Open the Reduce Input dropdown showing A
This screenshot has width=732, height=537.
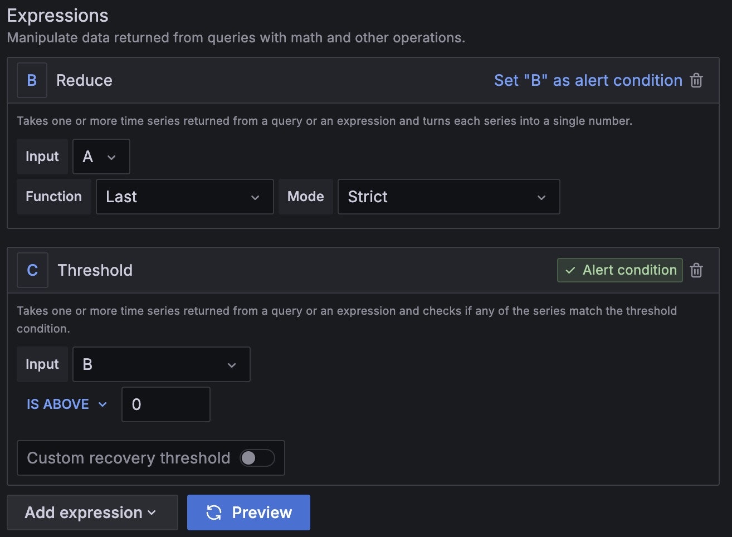point(101,157)
